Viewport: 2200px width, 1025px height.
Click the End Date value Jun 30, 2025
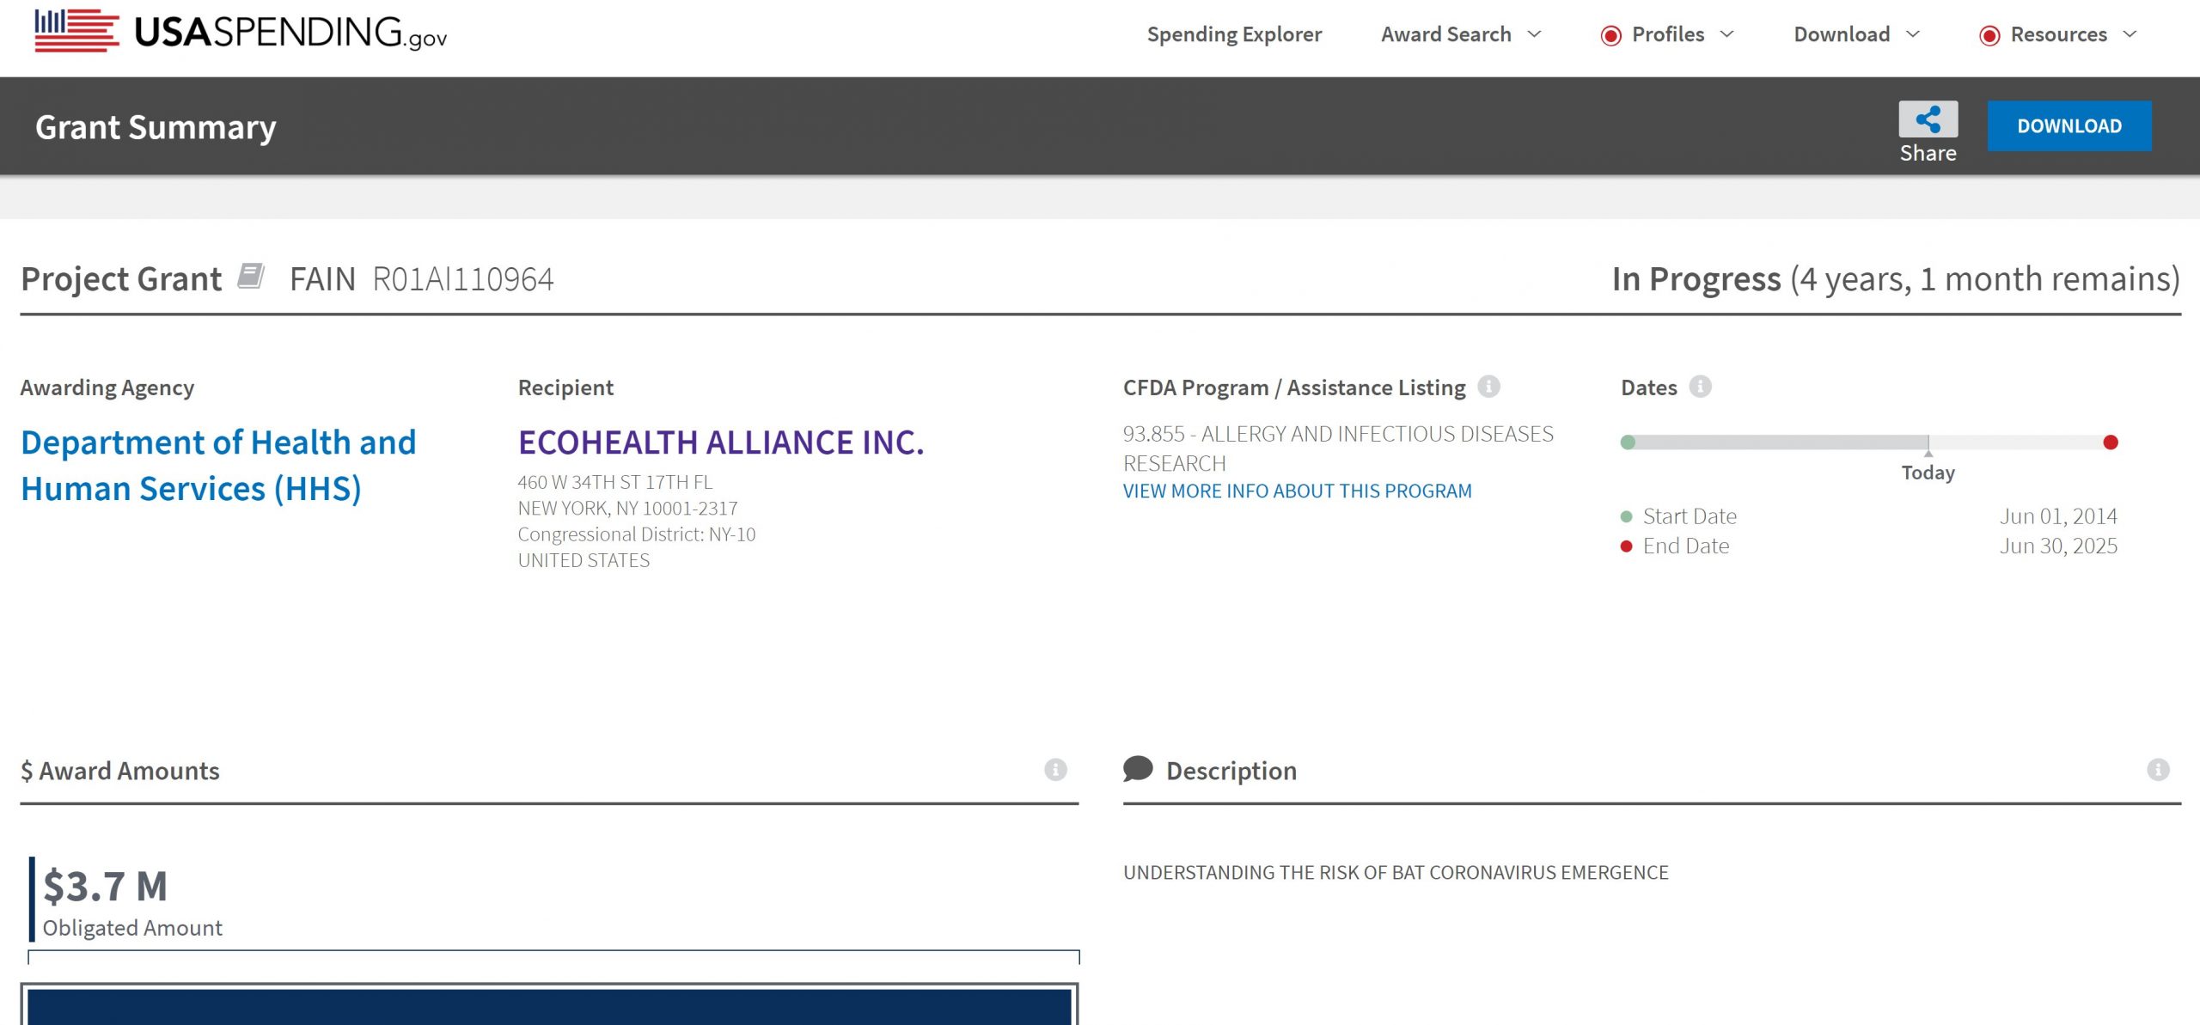pyautogui.click(x=2058, y=546)
